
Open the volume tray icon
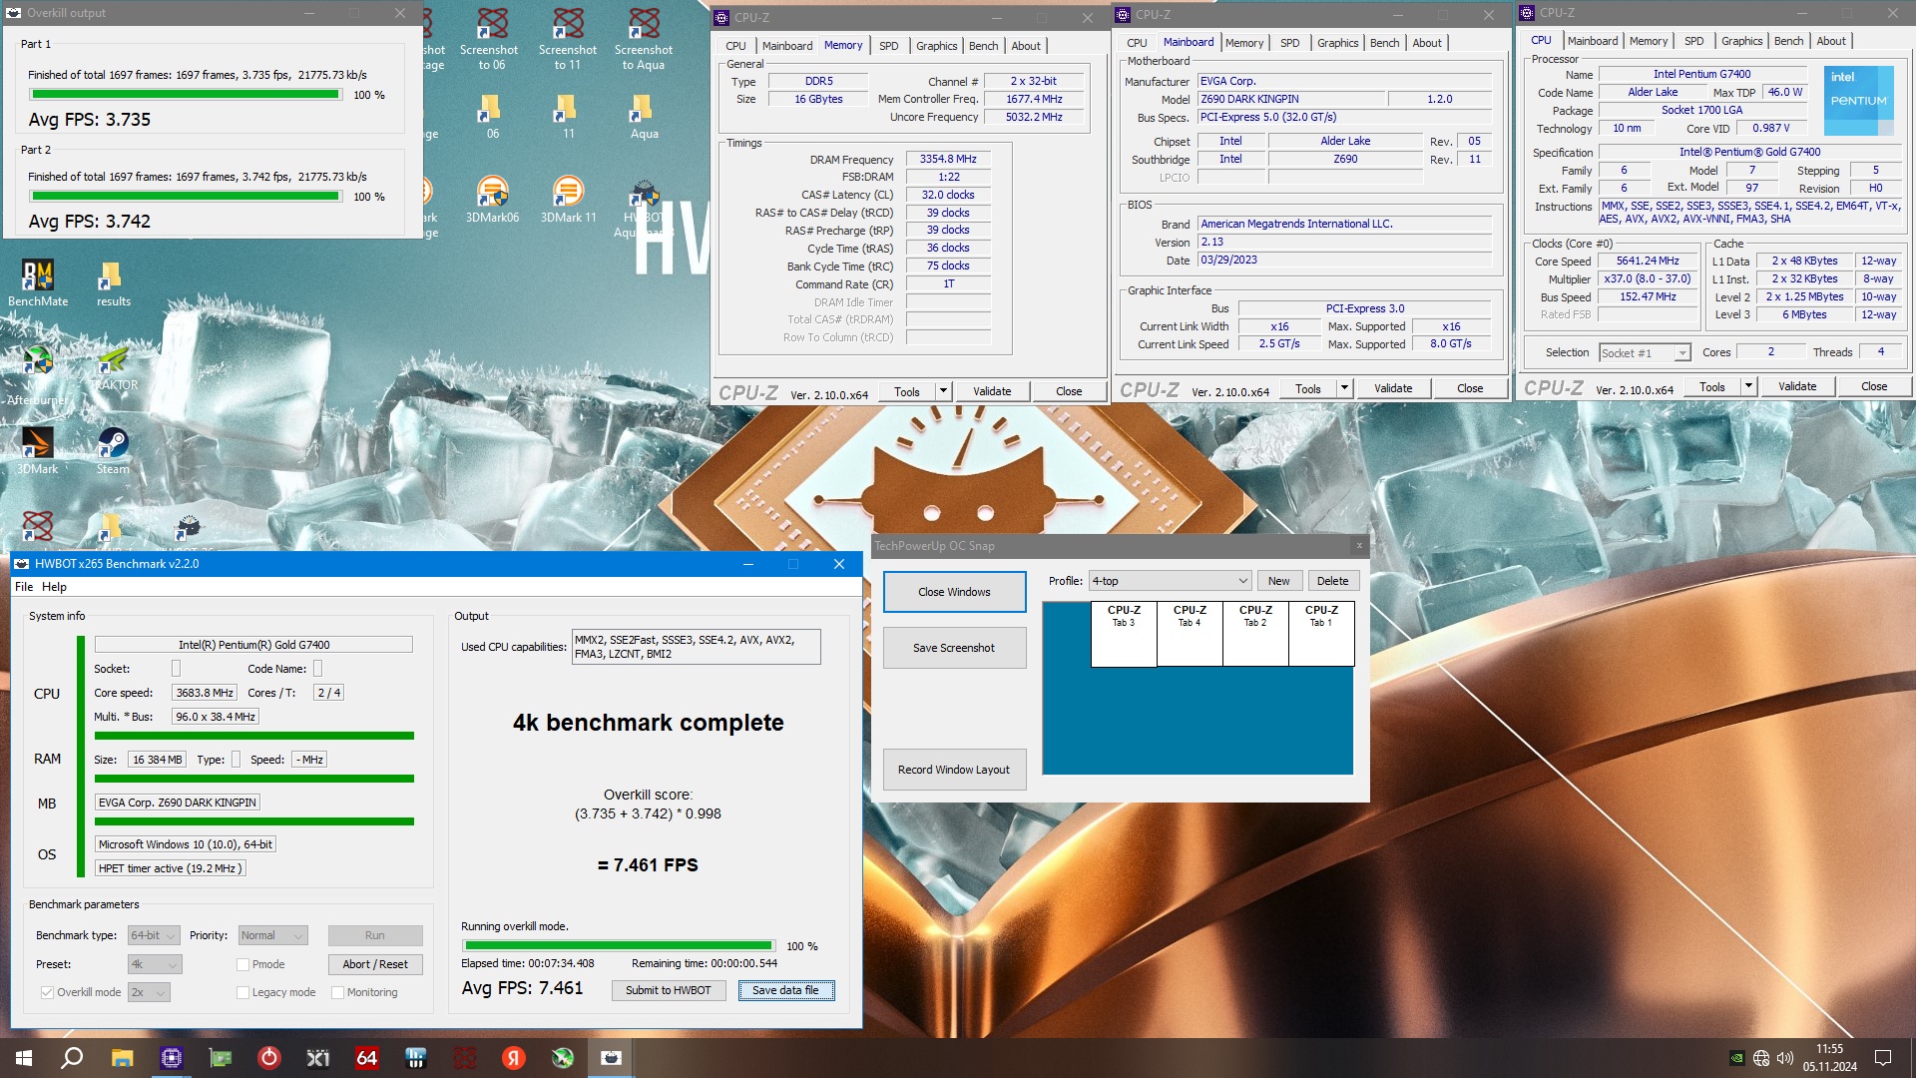coord(1785,1058)
